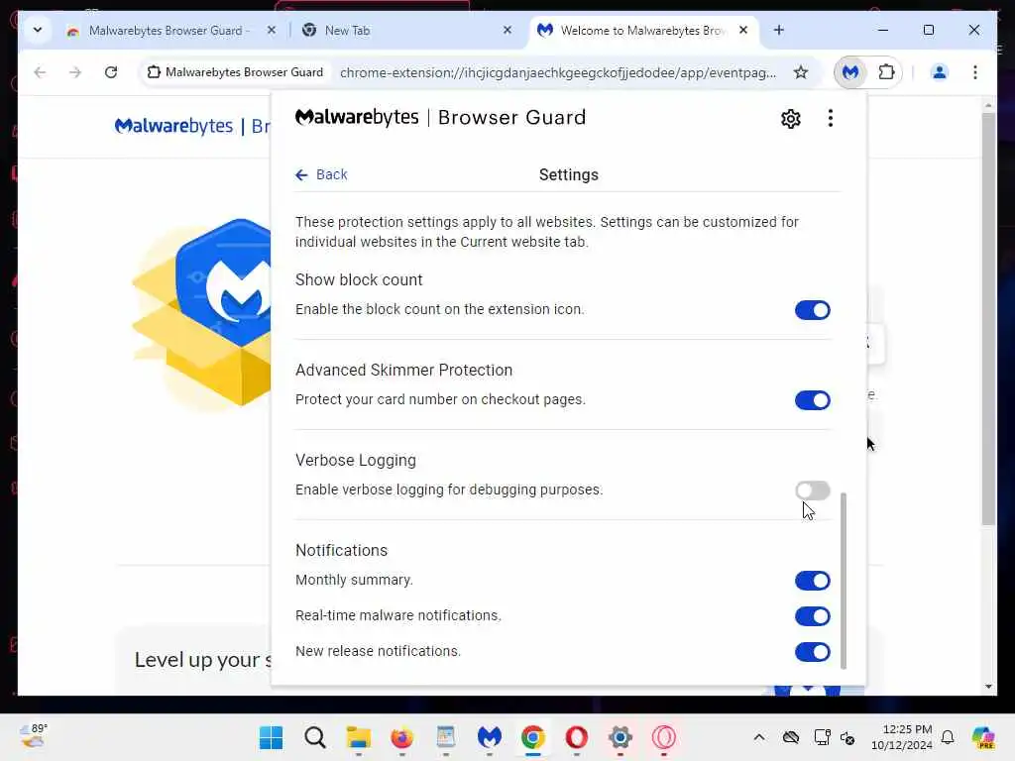This screenshot has height=761, width=1015.
Task: Go forward in Chrome's history
Action: pos(75,72)
